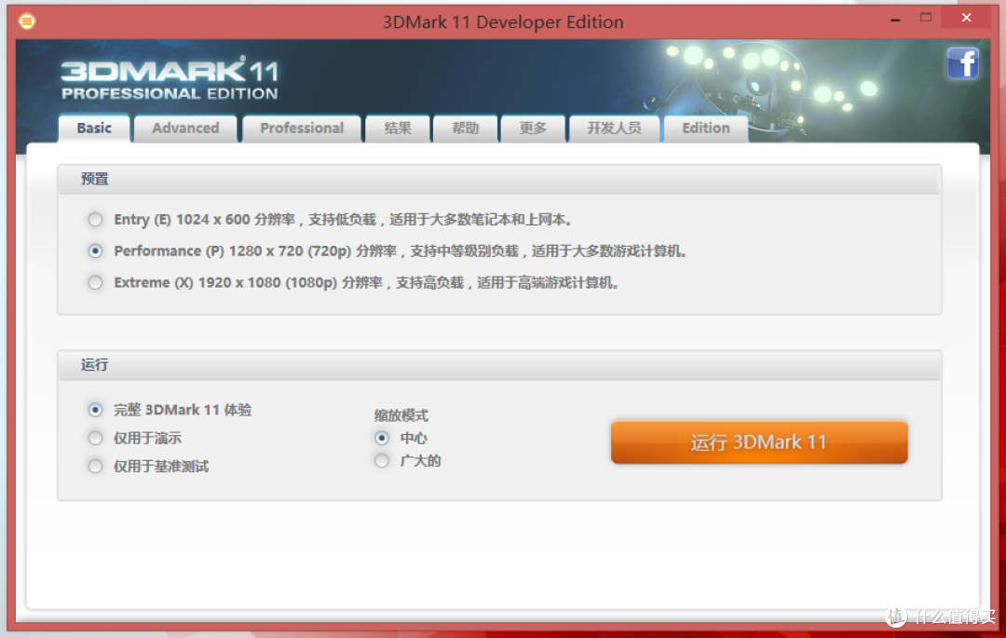The height and width of the screenshot is (638, 1006).
Task: Open the 结果 tab
Action: tap(398, 129)
